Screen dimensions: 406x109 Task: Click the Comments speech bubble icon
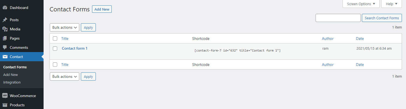tap(5, 47)
